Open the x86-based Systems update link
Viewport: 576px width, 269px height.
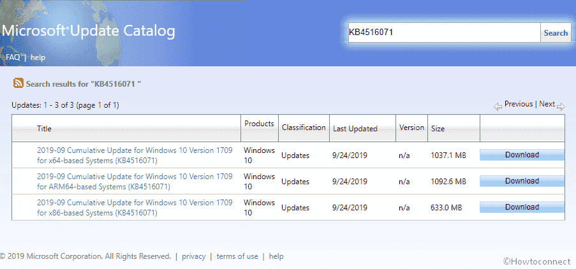coord(135,207)
